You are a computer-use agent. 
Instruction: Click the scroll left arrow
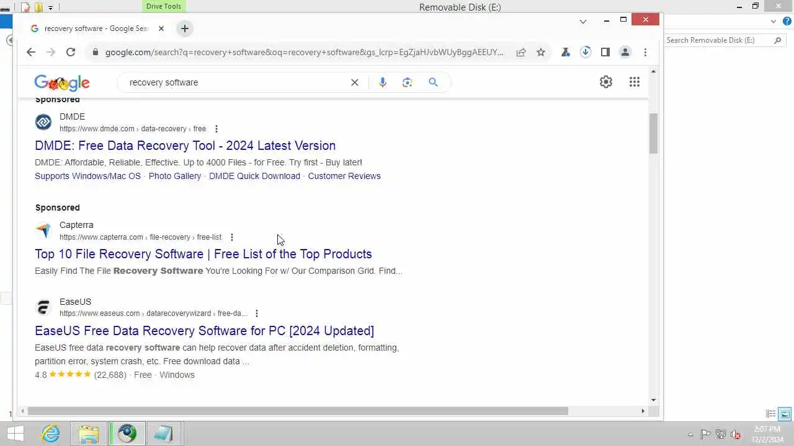(23, 411)
